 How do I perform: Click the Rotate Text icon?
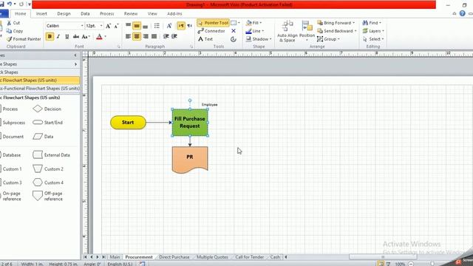click(169, 26)
